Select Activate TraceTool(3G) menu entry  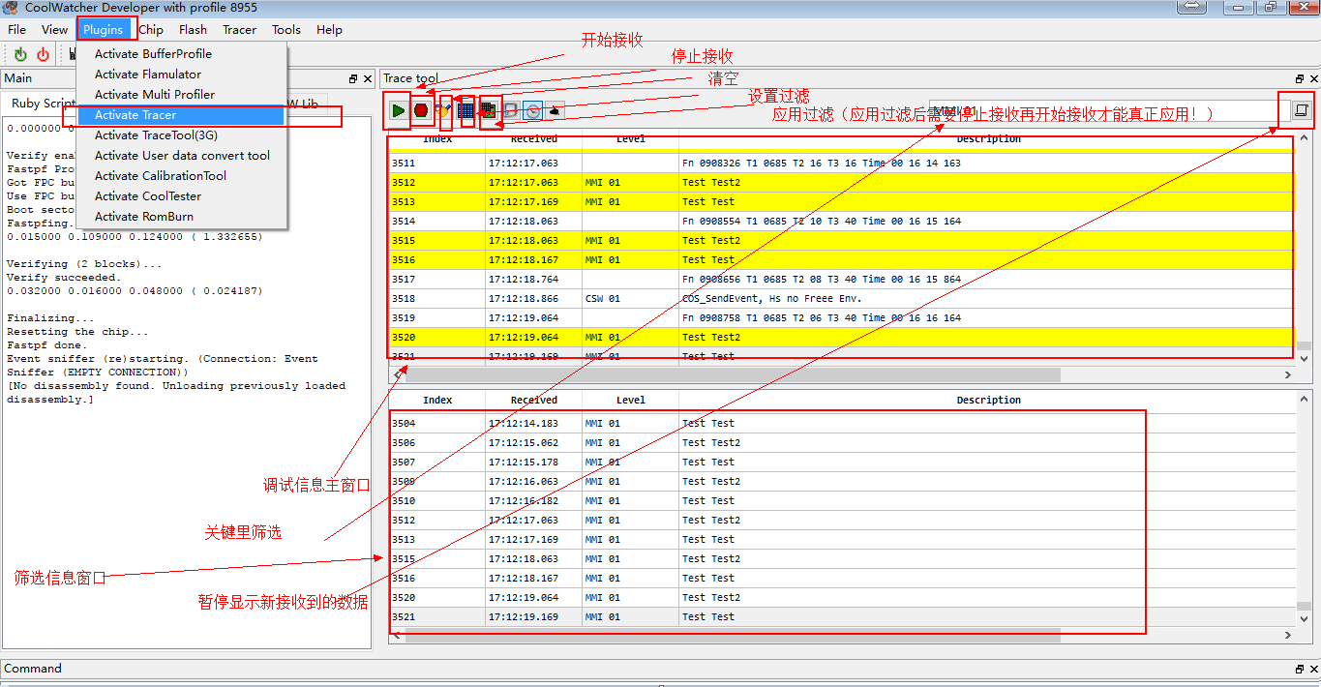pos(181,135)
